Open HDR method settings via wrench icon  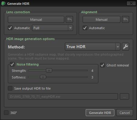126,47
